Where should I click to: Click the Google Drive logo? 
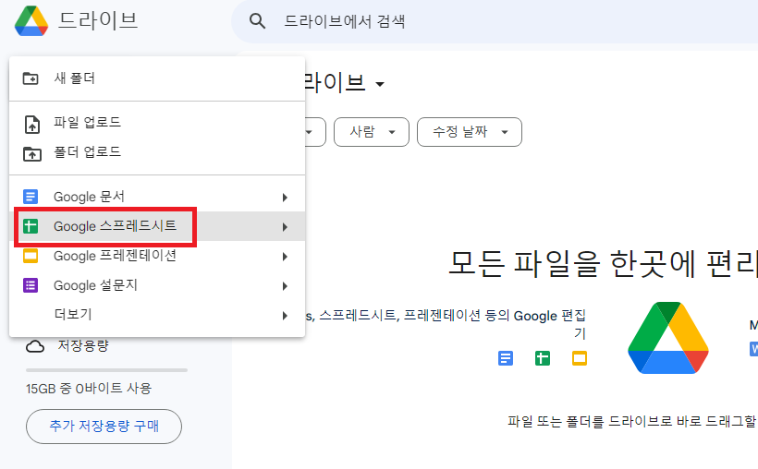[31, 20]
